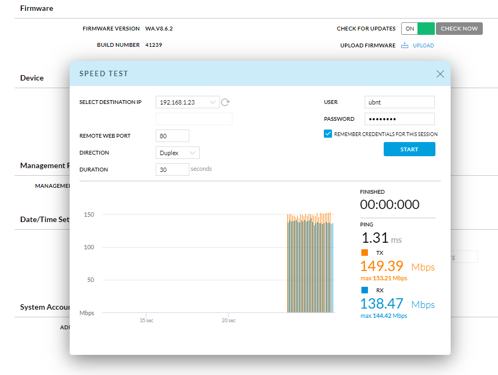
Task: Click the build number 41239 text
Action: (153, 45)
